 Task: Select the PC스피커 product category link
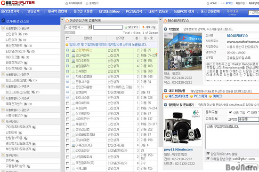click(x=200, y=96)
